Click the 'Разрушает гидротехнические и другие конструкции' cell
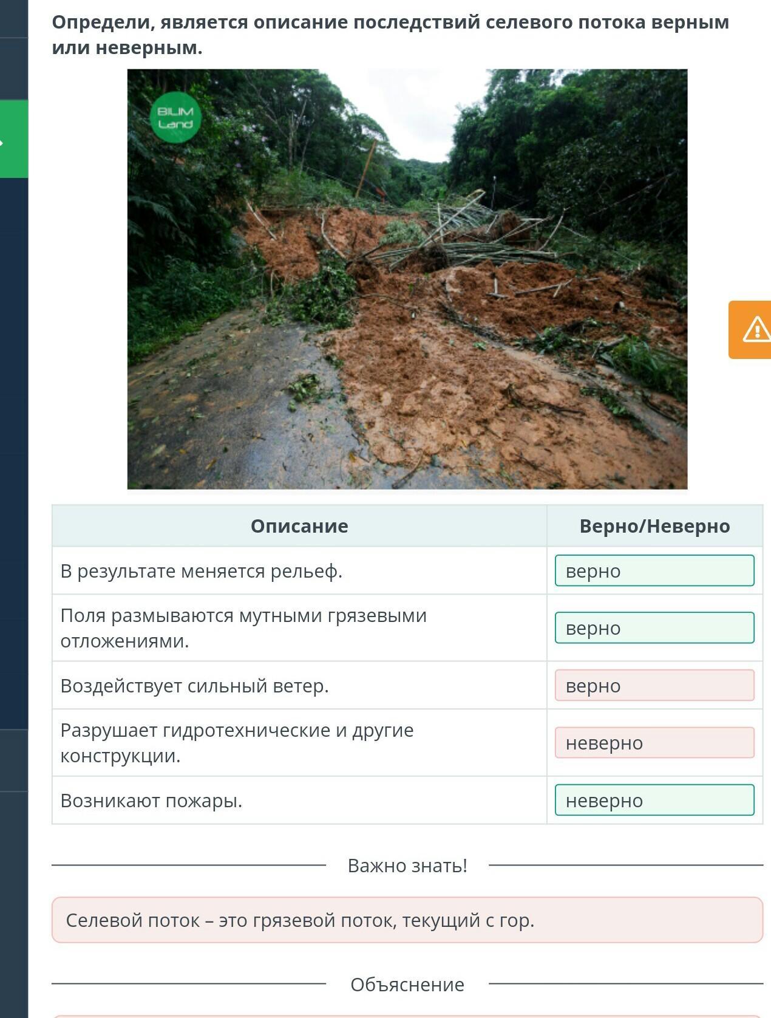 point(299,743)
